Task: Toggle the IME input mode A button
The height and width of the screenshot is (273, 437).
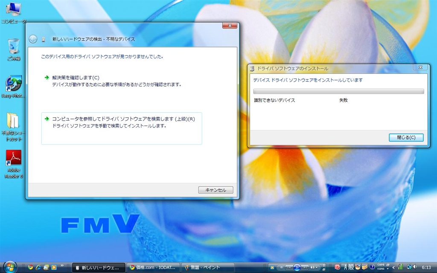Action: (x=345, y=267)
